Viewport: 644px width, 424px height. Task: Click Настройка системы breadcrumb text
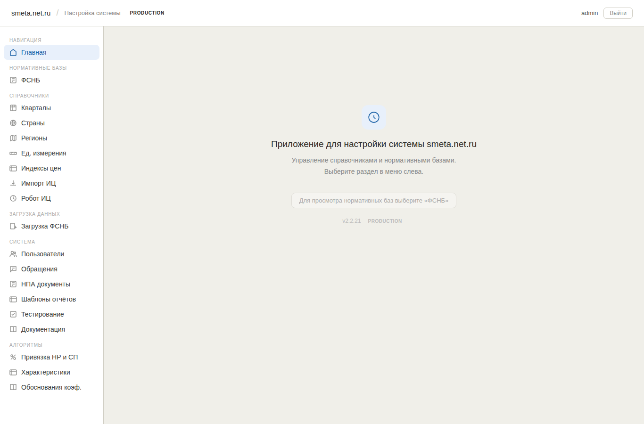tap(92, 13)
